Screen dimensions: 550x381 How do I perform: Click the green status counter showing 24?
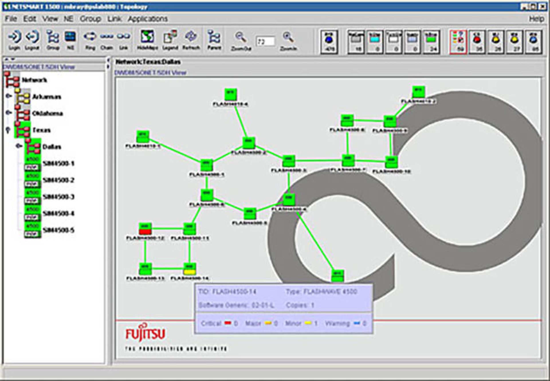(x=431, y=42)
